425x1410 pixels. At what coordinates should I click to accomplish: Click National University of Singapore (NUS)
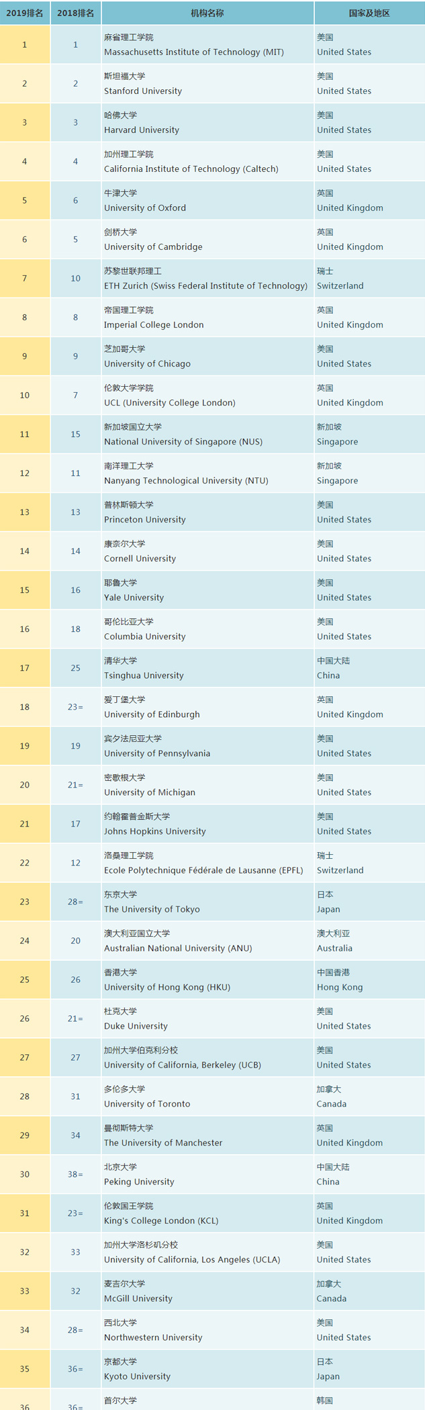coord(183,442)
